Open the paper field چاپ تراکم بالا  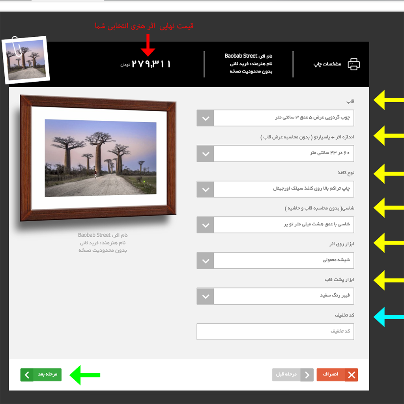pyautogui.click(x=275, y=189)
